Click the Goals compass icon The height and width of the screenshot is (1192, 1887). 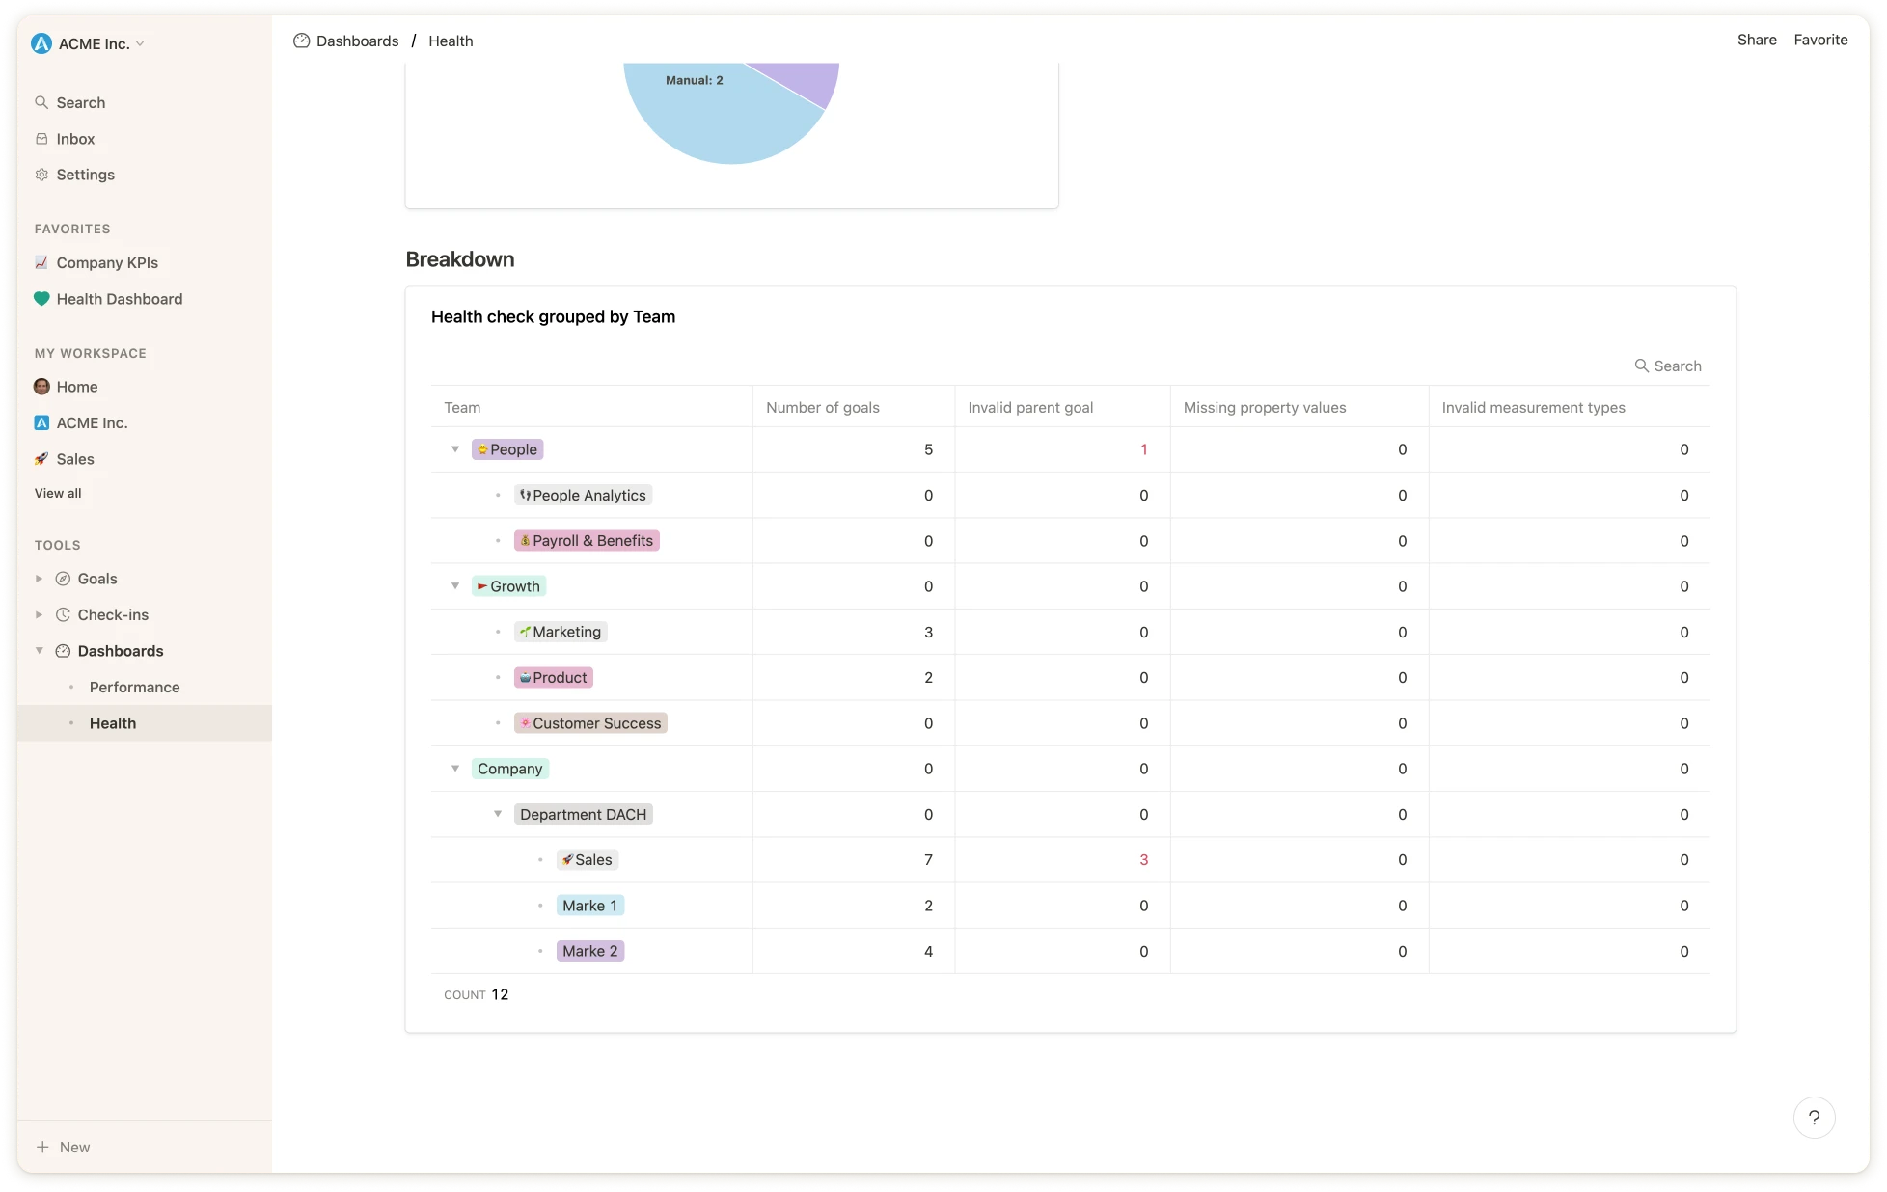(63, 579)
